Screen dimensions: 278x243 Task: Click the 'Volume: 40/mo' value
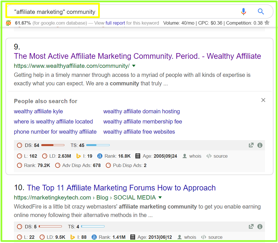coord(179,23)
